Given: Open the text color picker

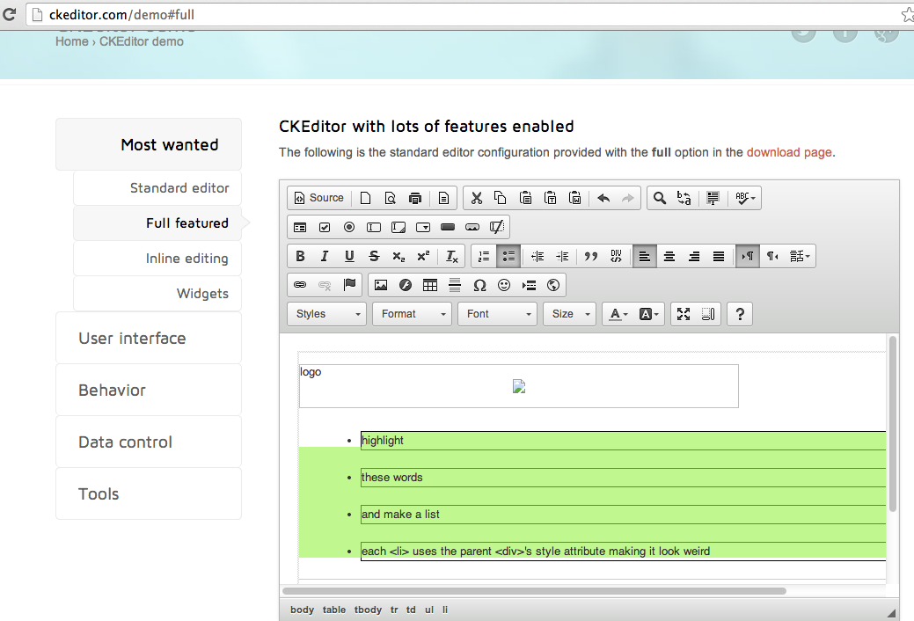Looking at the screenshot, I should [x=618, y=314].
